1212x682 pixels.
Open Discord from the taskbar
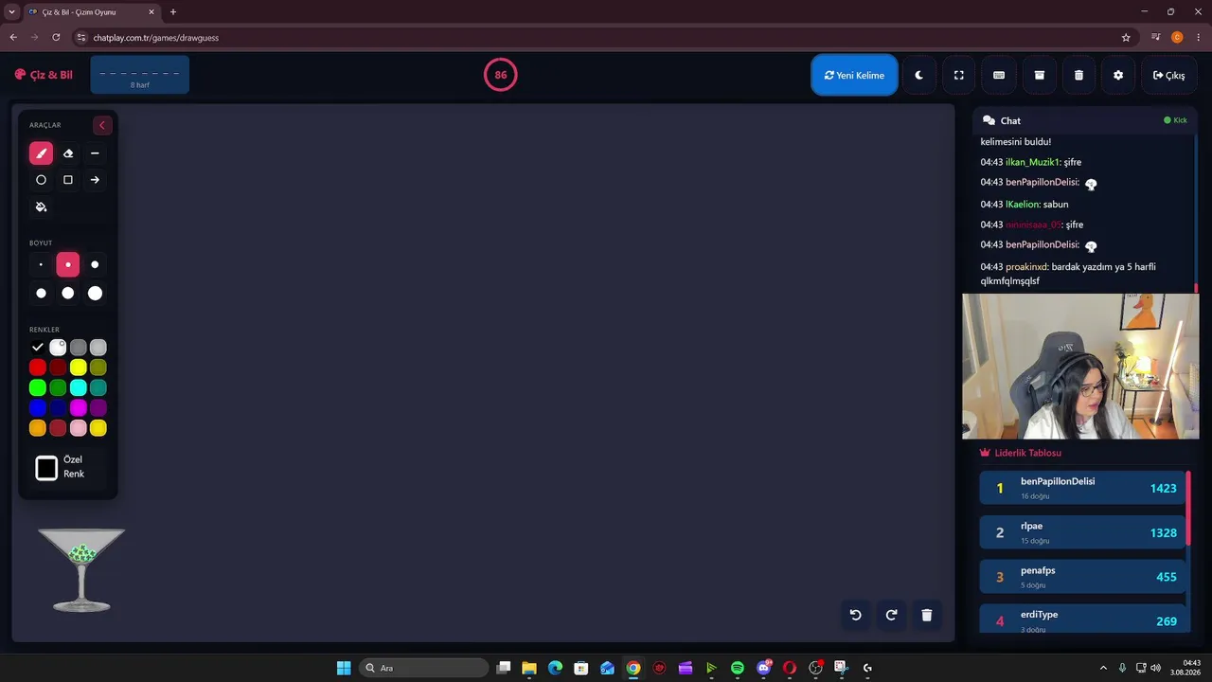pos(764,668)
